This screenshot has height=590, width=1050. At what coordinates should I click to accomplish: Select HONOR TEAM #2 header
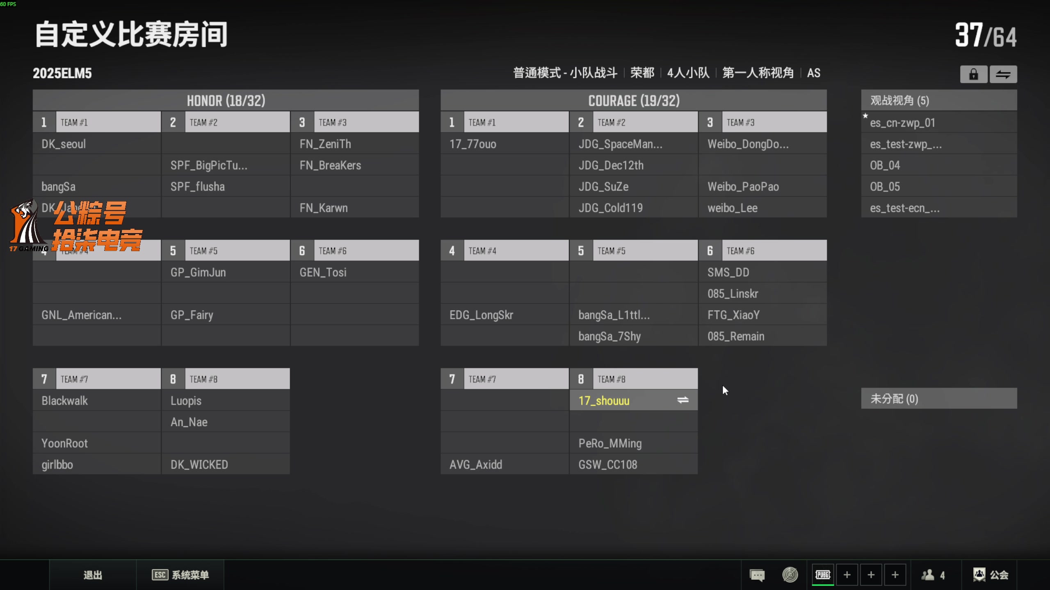coord(226,122)
